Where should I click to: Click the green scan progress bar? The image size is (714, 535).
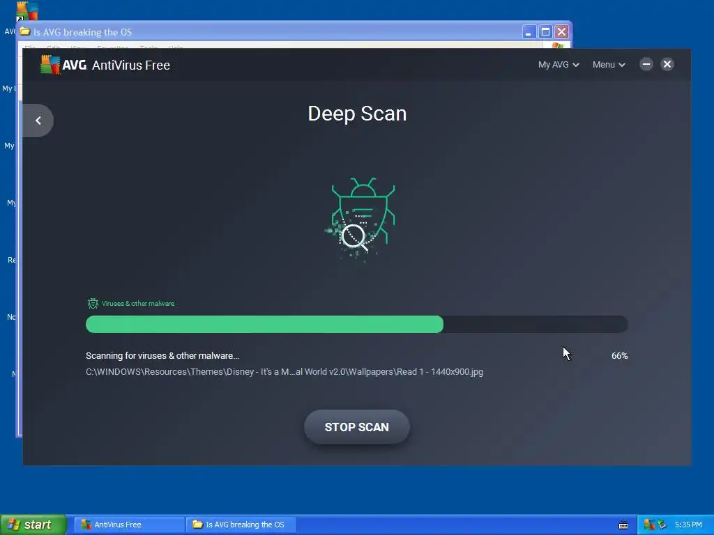coord(356,325)
